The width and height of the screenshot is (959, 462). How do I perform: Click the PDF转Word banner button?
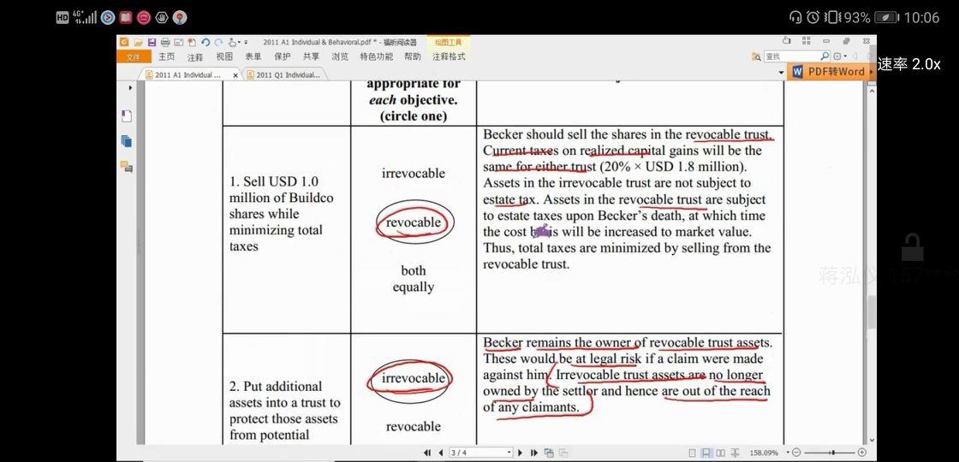(x=830, y=72)
